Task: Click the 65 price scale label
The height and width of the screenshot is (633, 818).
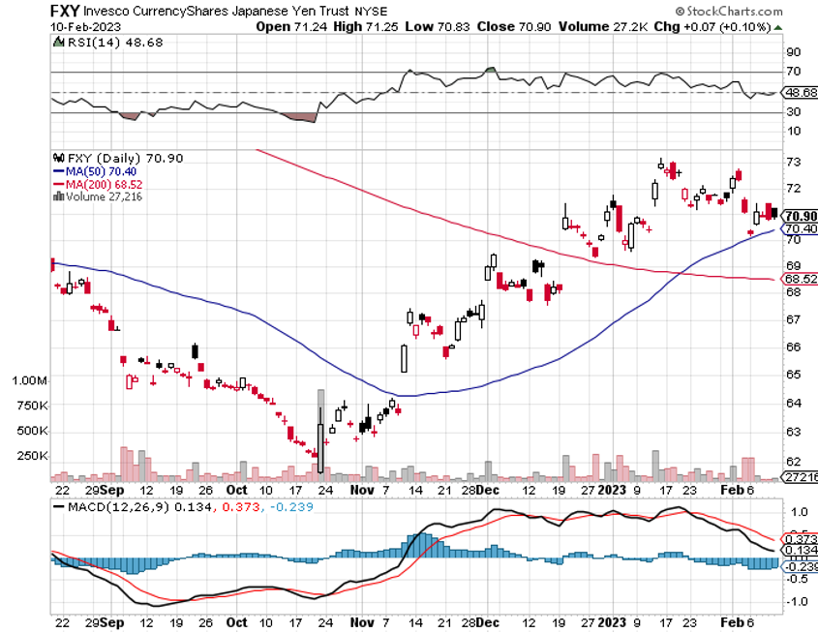Action: (x=794, y=375)
